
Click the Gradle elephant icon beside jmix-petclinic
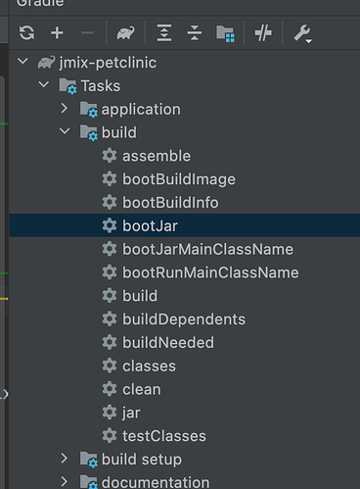(x=46, y=63)
